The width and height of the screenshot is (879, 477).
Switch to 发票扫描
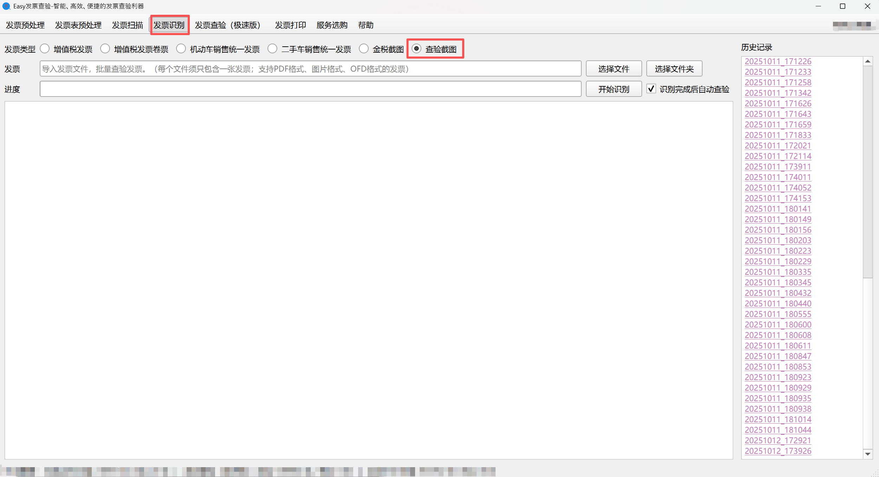(127, 25)
